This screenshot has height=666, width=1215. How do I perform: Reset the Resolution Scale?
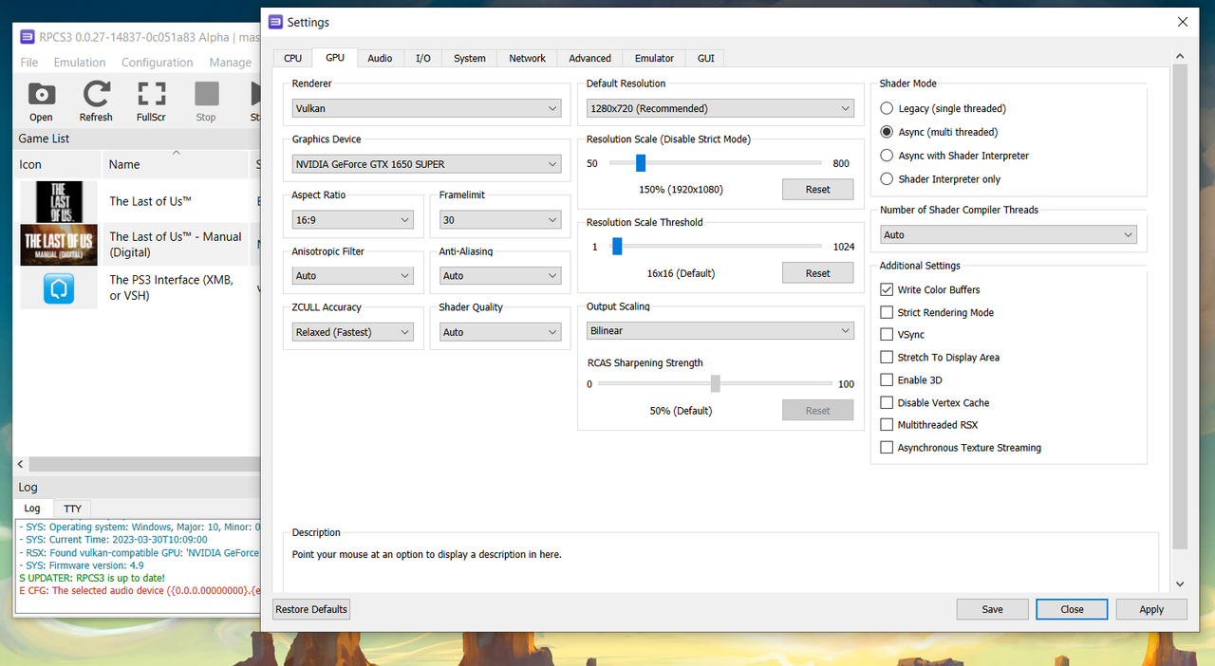click(817, 190)
